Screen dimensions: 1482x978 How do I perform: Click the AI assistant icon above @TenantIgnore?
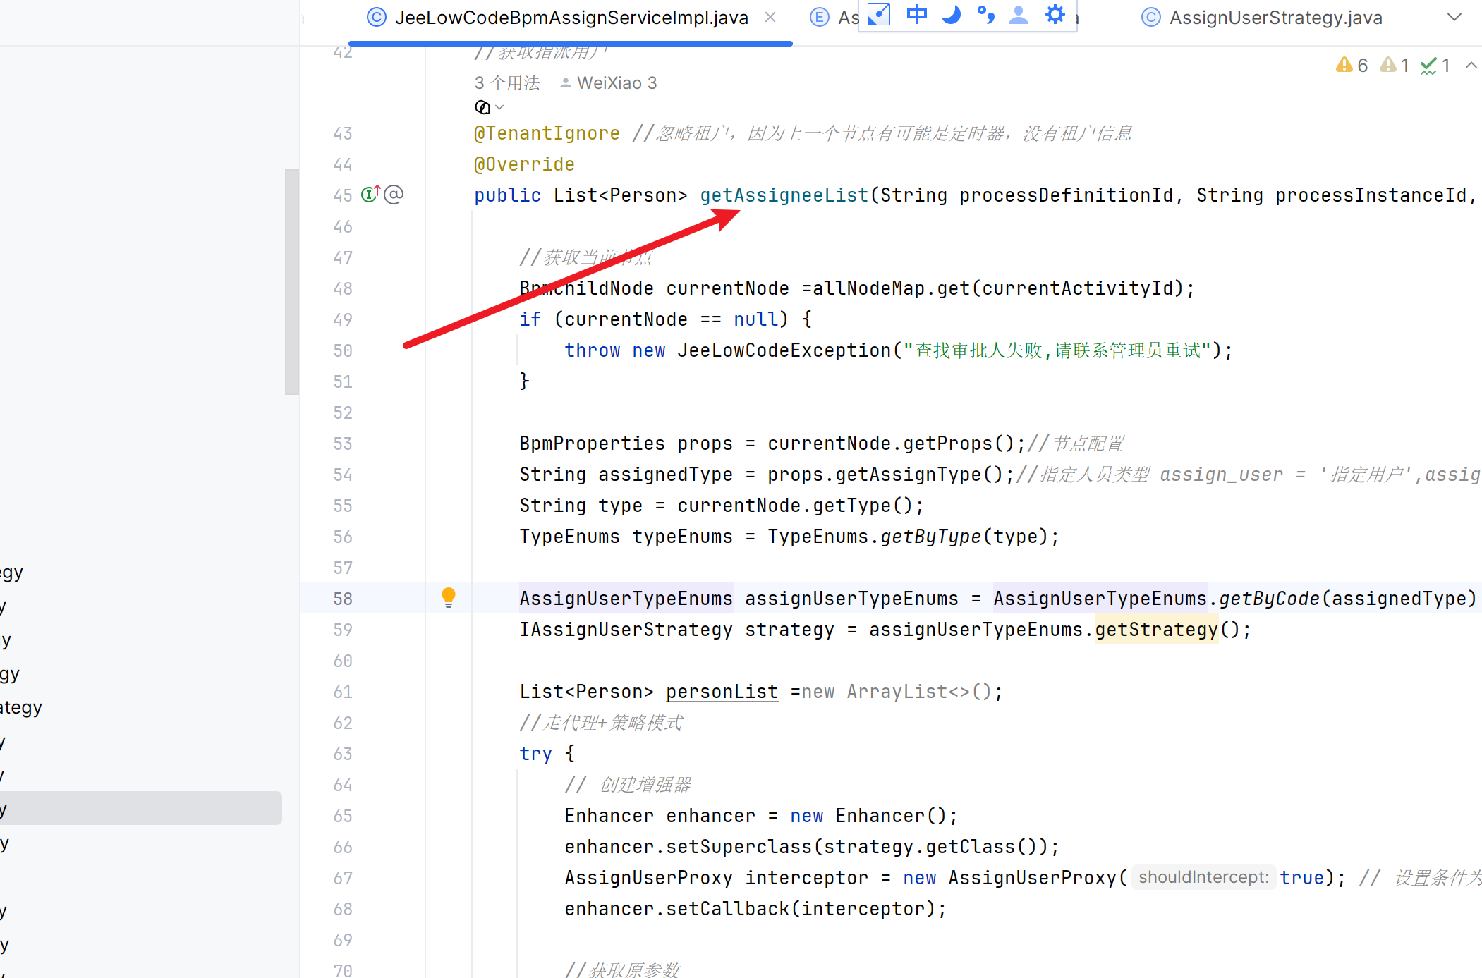tap(482, 107)
